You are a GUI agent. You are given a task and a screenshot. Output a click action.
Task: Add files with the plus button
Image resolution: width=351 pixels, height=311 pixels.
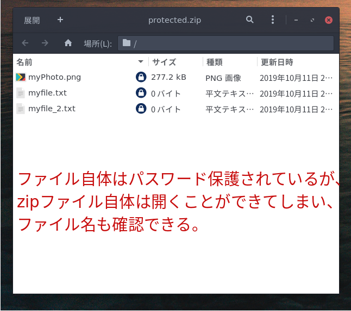[60, 20]
